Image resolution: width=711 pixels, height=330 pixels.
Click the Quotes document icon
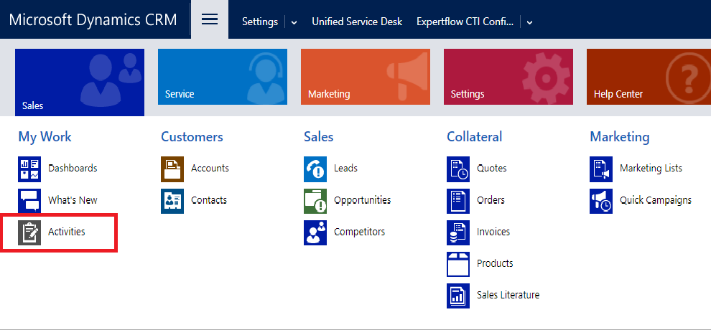click(458, 169)
